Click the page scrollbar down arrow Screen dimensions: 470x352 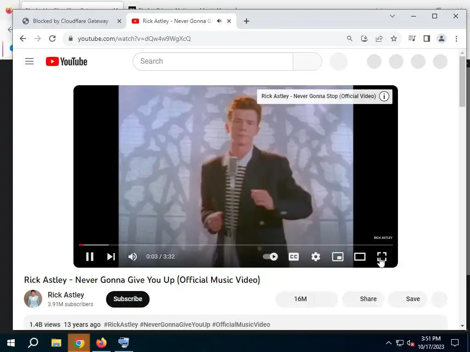point(462,326)
